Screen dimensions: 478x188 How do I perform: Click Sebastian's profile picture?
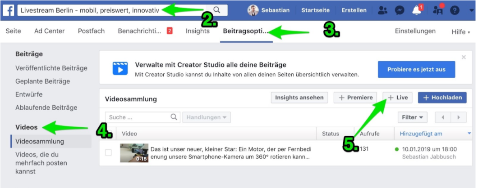pos(253,10)
